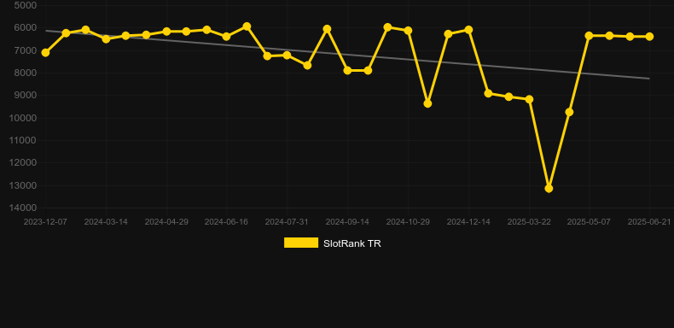
Task: Click the 2023-12-07 date label
Action: pyautogui.click(x=45, y=222)
